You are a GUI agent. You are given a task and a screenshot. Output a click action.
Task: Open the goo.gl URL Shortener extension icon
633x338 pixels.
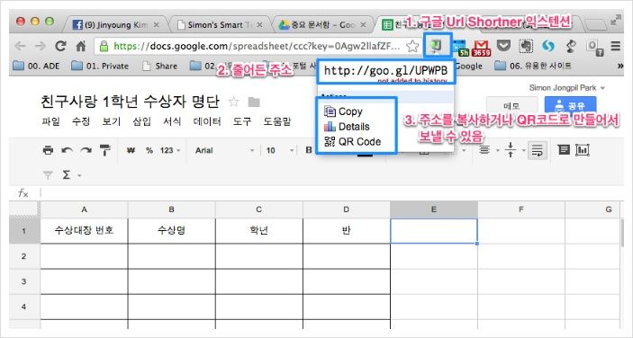pos(436,46)
